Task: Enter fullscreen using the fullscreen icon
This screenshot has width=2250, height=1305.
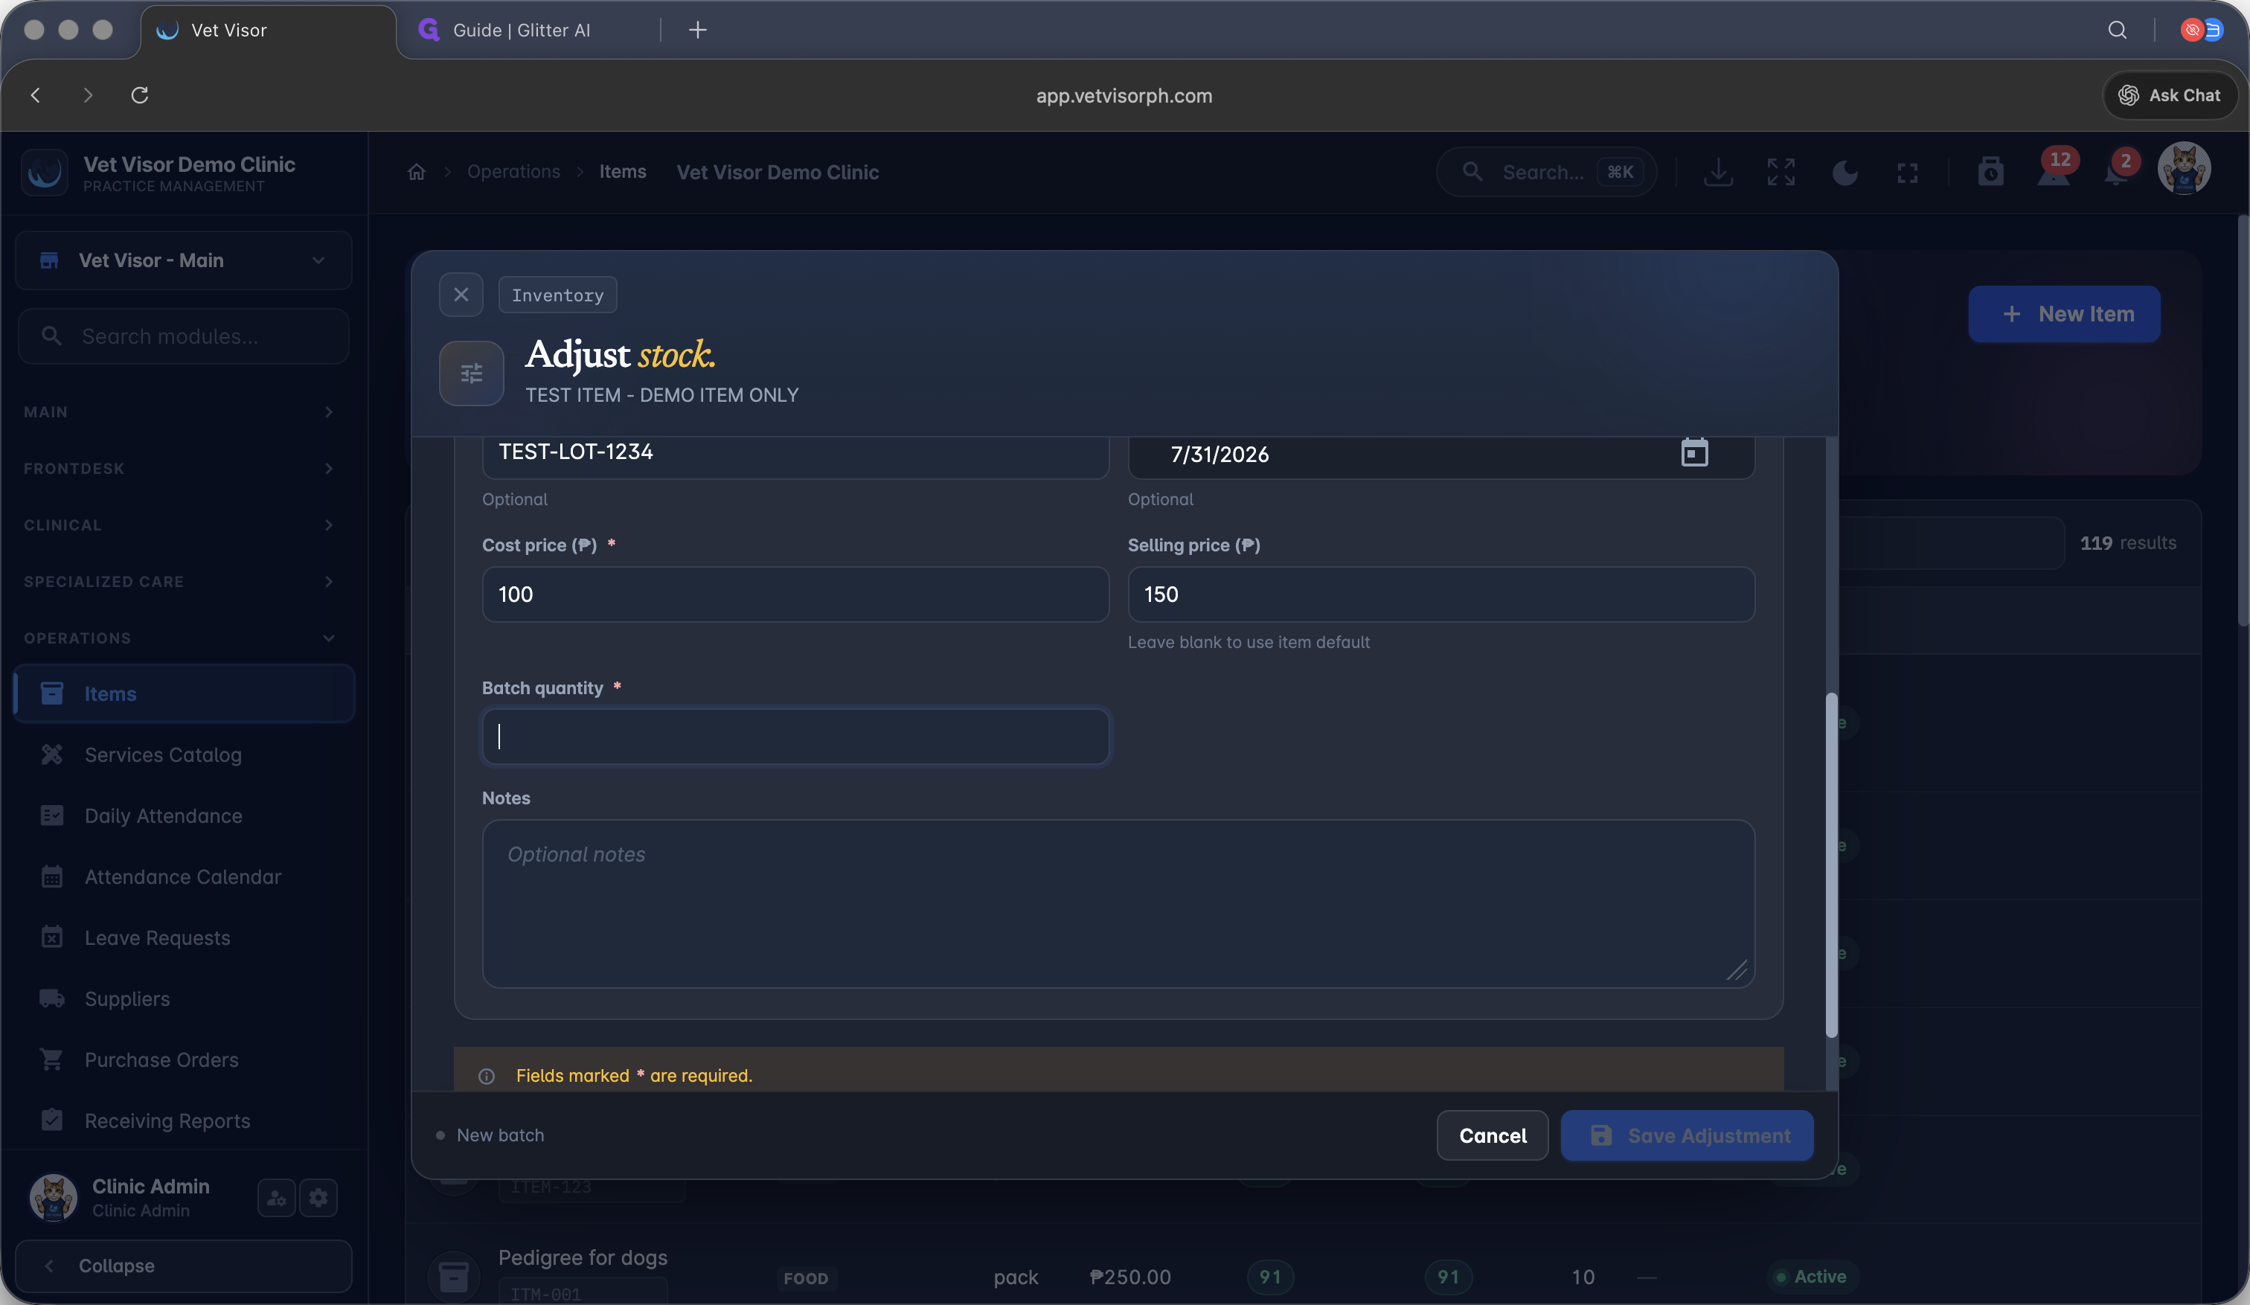Action: click(x=1907, y=173)
